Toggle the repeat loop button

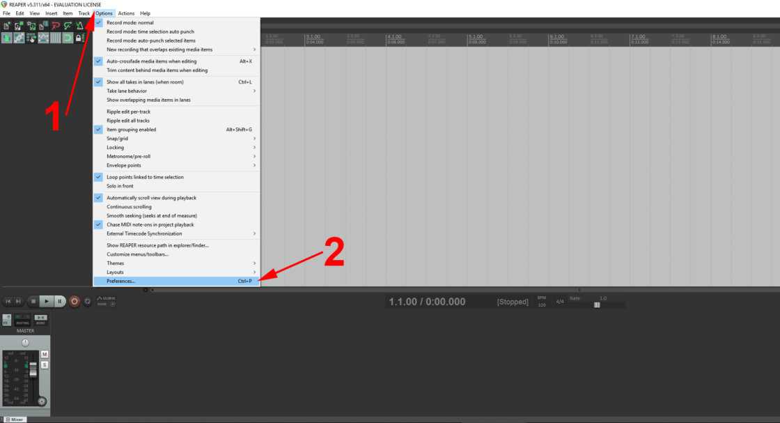(88, 302)
